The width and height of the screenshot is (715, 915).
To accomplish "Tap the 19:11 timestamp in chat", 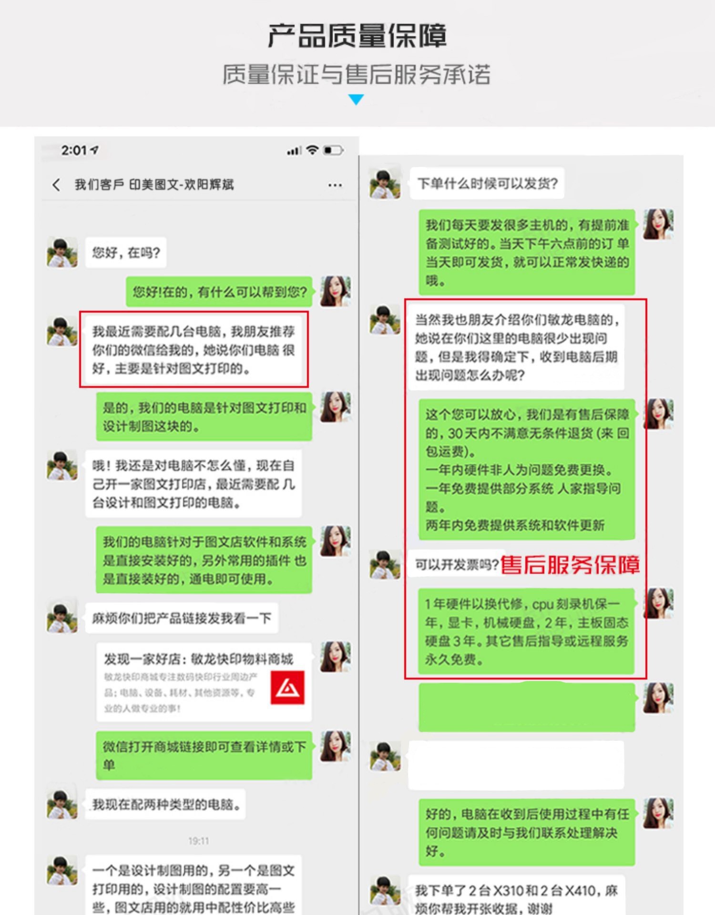I will pyautogui.click(x=198, y=841).
